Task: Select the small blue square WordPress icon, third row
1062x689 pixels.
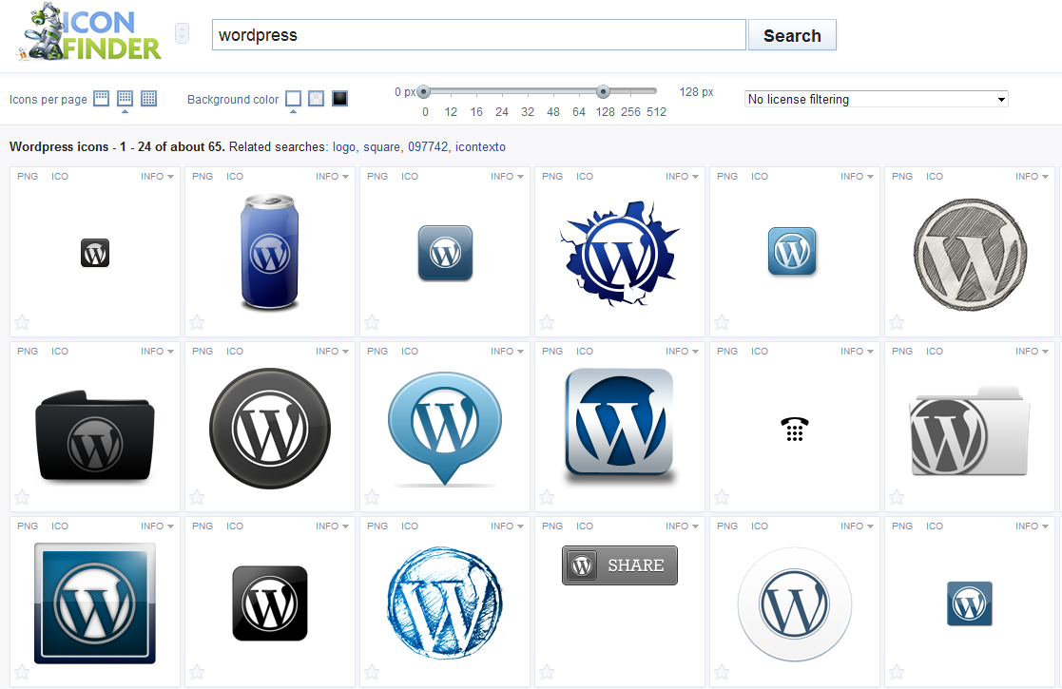Action: (969, 603)
